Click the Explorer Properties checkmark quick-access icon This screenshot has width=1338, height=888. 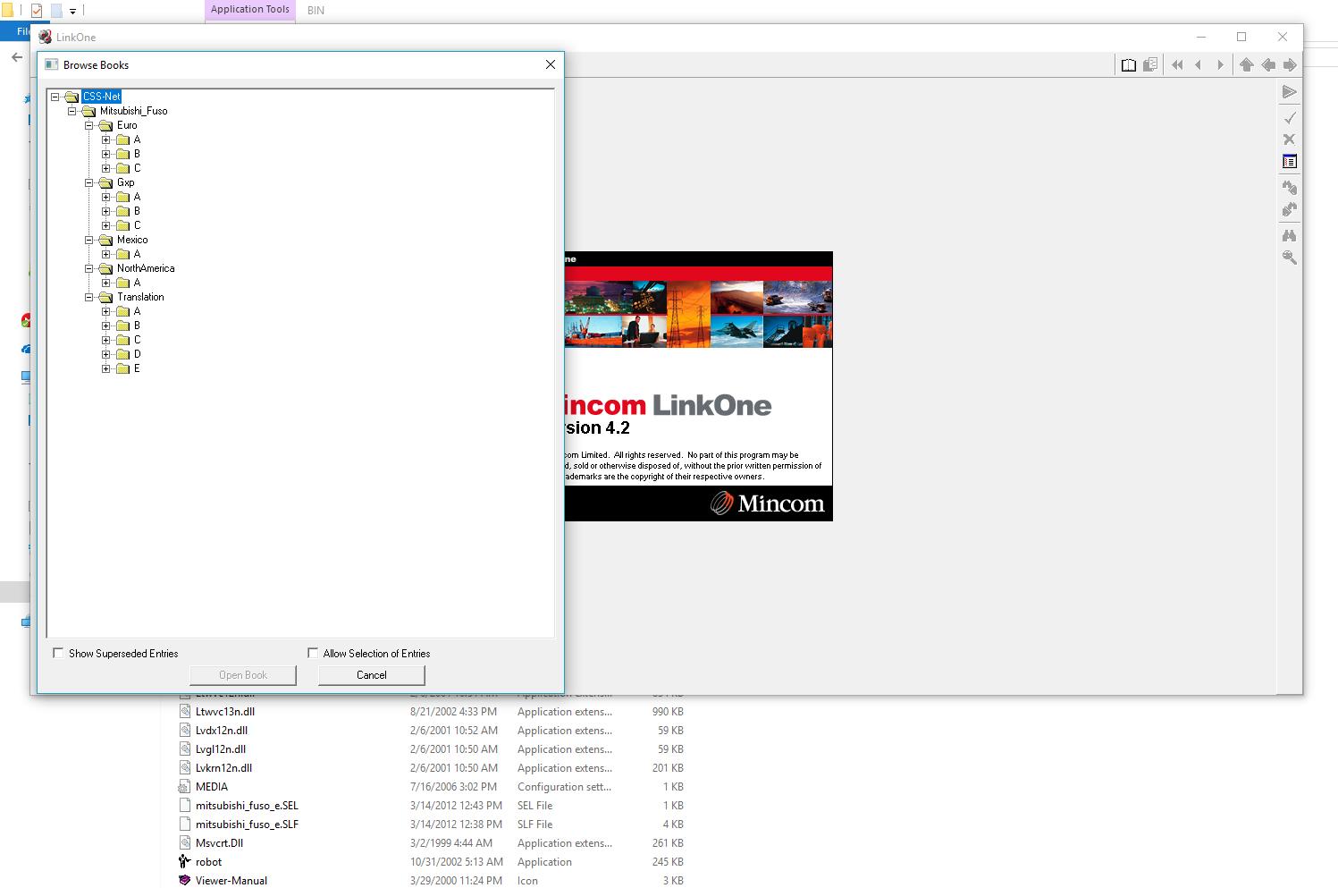(x=37, y=11)
